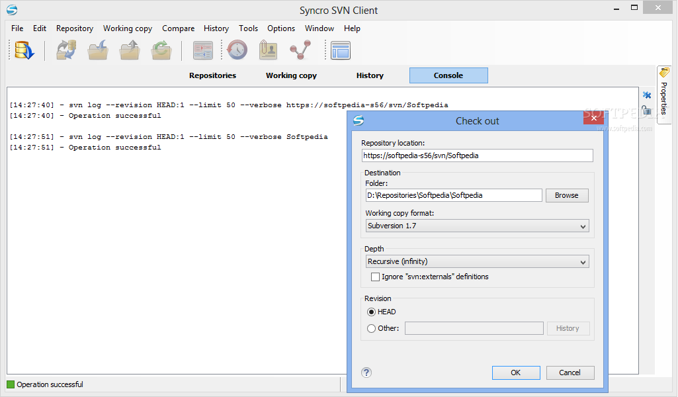This screenshot has width=678, height=397.
Task: Click the help question mark in Check out dialog
Action: click(x=366, y=373)
